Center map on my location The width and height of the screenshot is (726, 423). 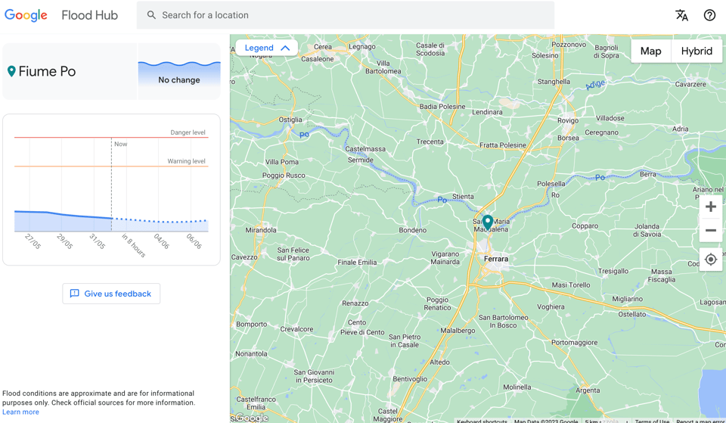710,260
